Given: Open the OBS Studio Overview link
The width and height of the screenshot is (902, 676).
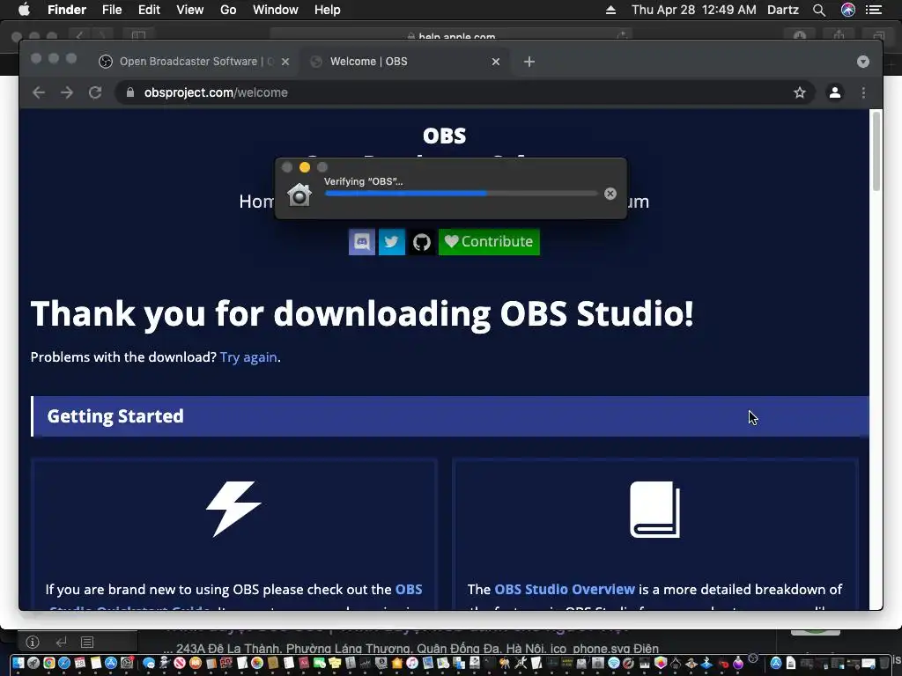Looking at the screenshot, I should 565,589.
